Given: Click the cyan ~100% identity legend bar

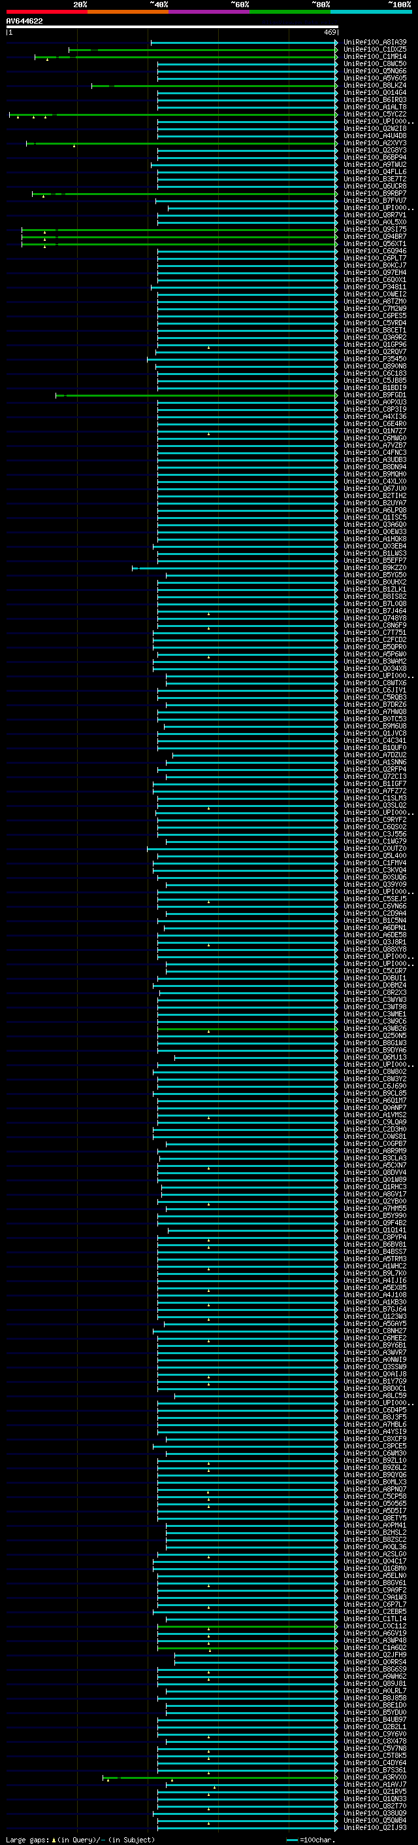Looking at the screenshot, I should coord(371,12).
